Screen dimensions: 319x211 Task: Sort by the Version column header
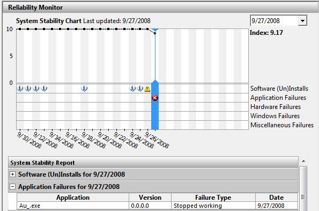[x=150, y=198]
